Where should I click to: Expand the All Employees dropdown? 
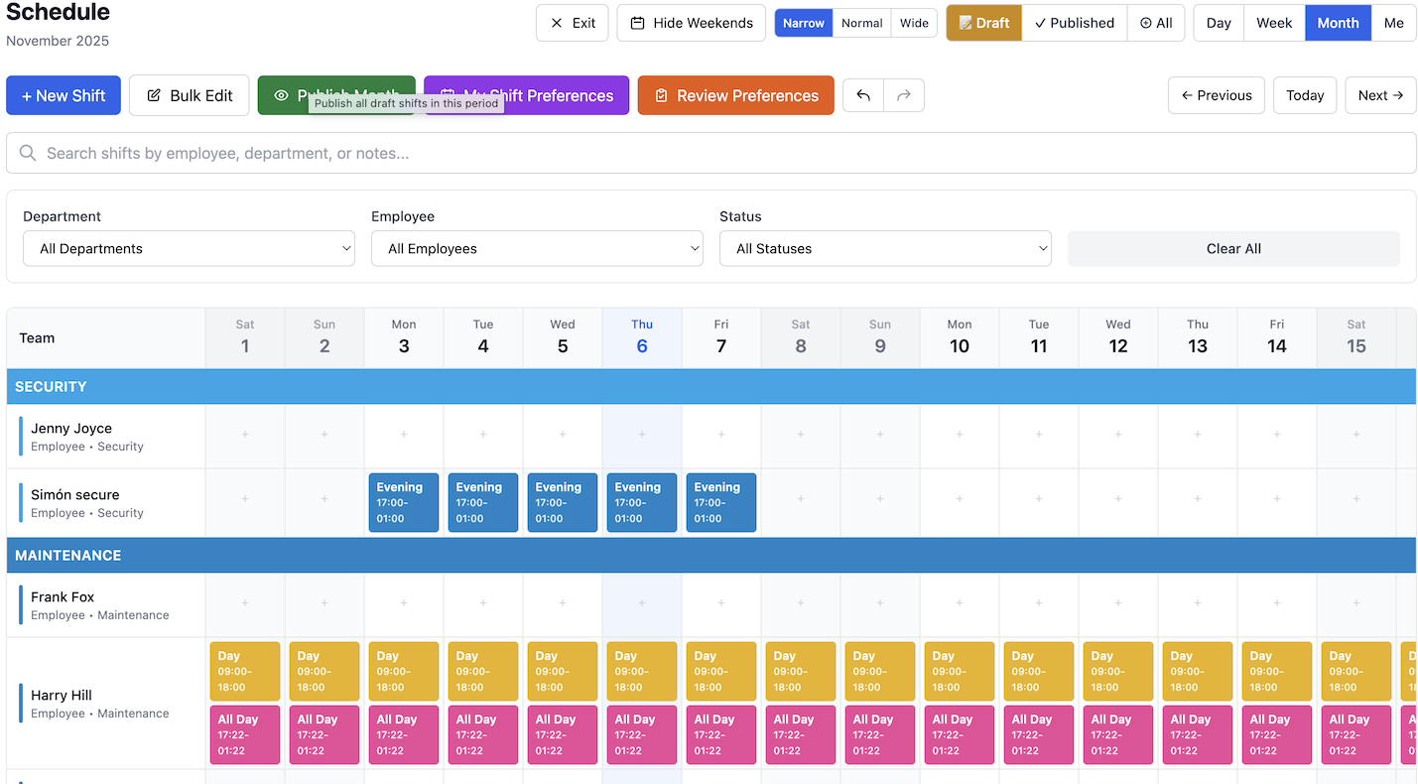(x=537, y=248)
